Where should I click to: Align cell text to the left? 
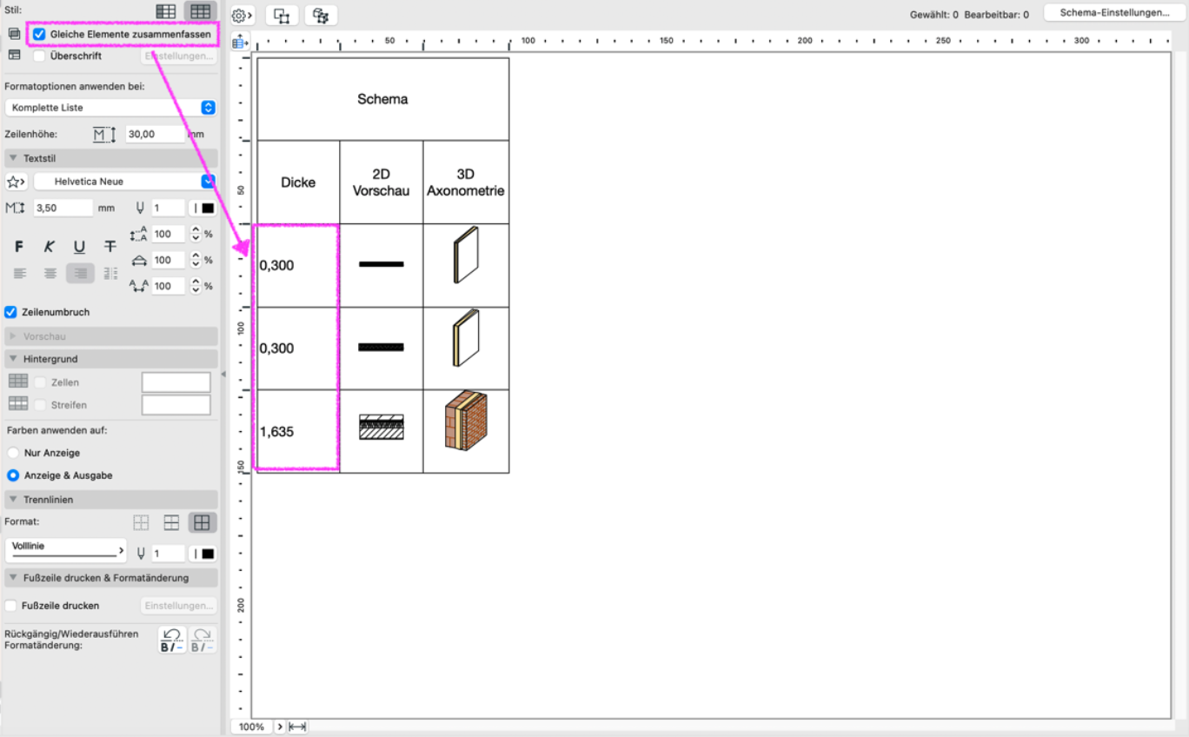coord(20,273)
